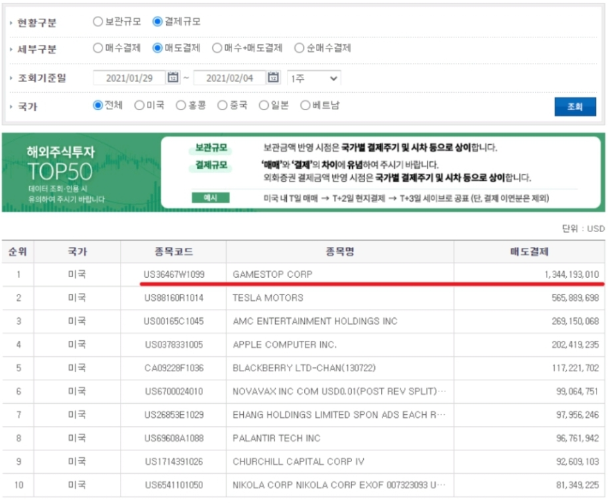
Task: Click the 단위 : USD unit label
Action: (x=583, y=229)
